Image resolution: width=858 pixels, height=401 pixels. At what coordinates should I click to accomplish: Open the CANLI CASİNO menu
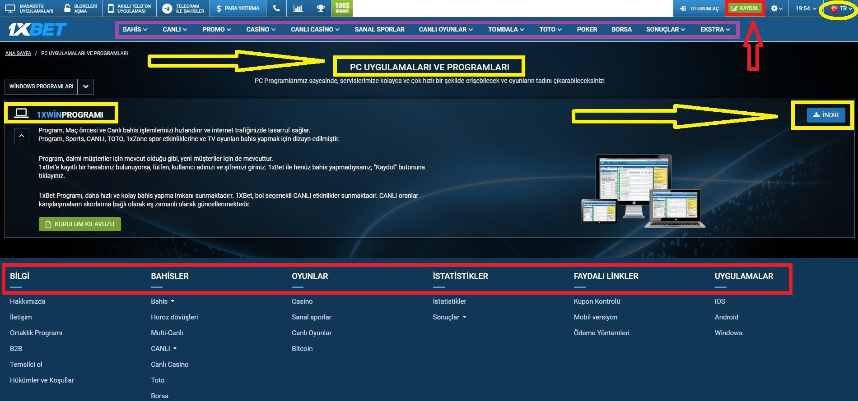click(x=315, y=29)
